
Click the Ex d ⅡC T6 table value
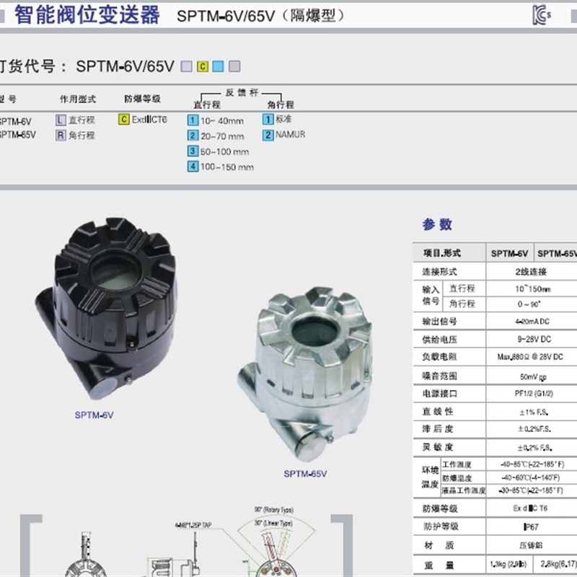coord(530,508)
